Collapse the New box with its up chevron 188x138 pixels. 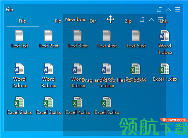click(x=151, y=19)
